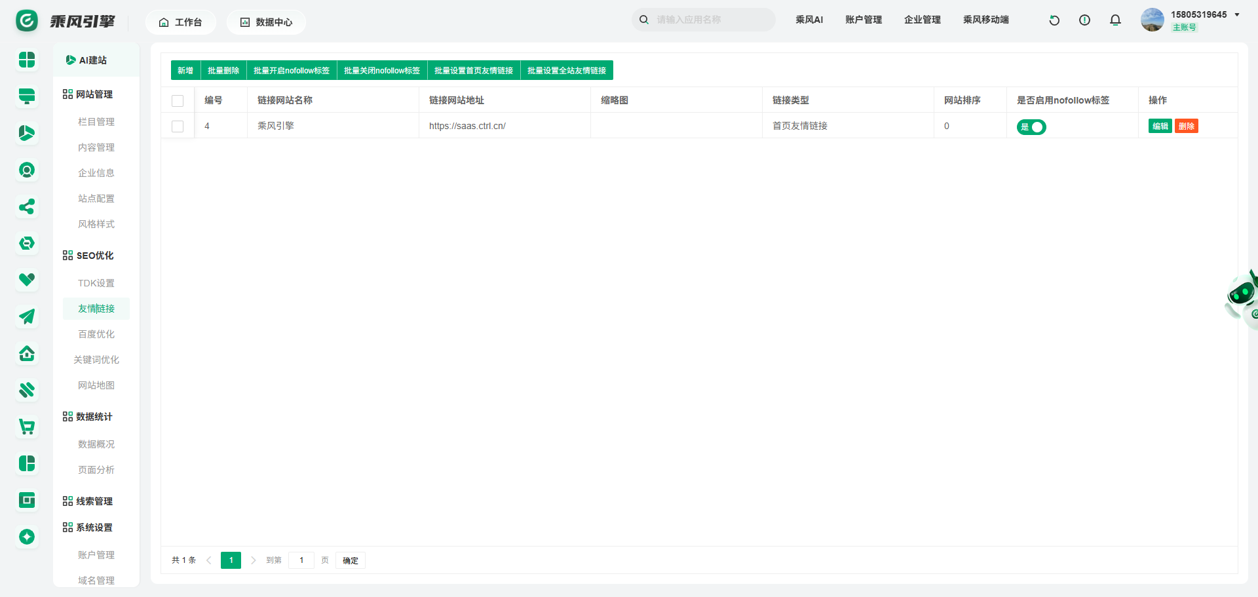The image size is (1258, 597).
Task: Tick the checkbox for row number 4
Action: tap(178, 126)
